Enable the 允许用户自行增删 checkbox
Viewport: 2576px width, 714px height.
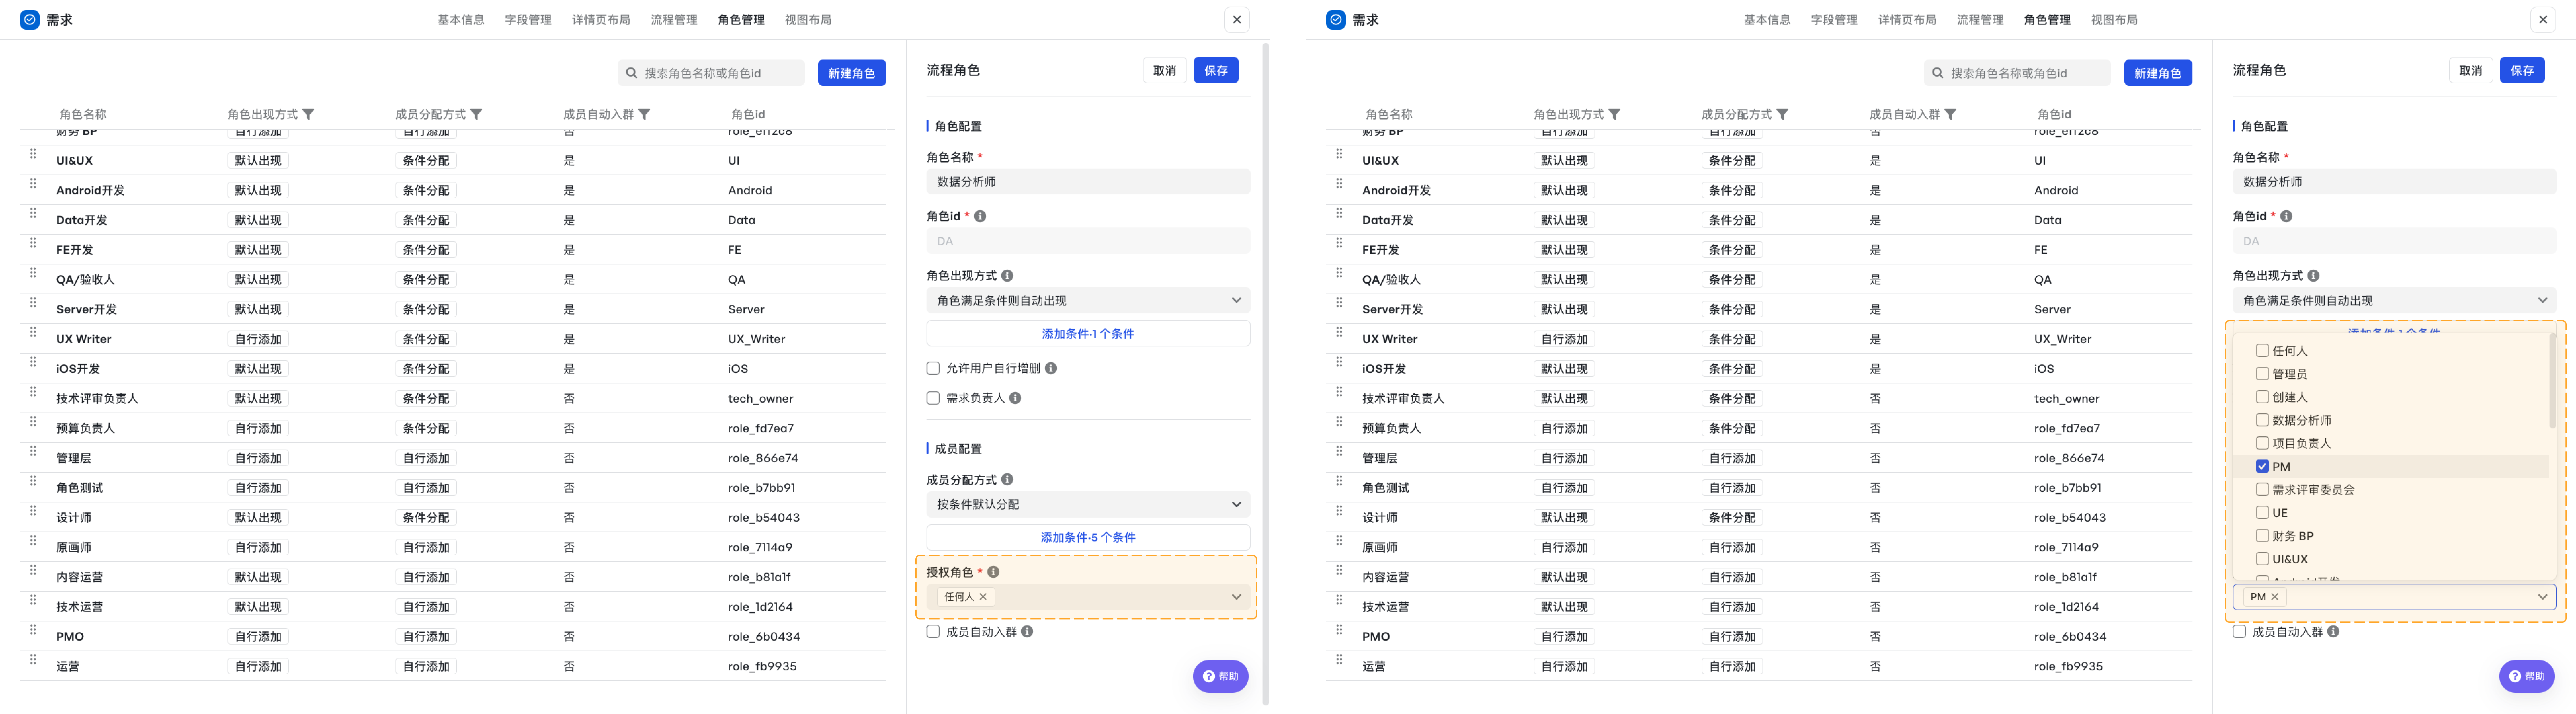pos(933,368)
